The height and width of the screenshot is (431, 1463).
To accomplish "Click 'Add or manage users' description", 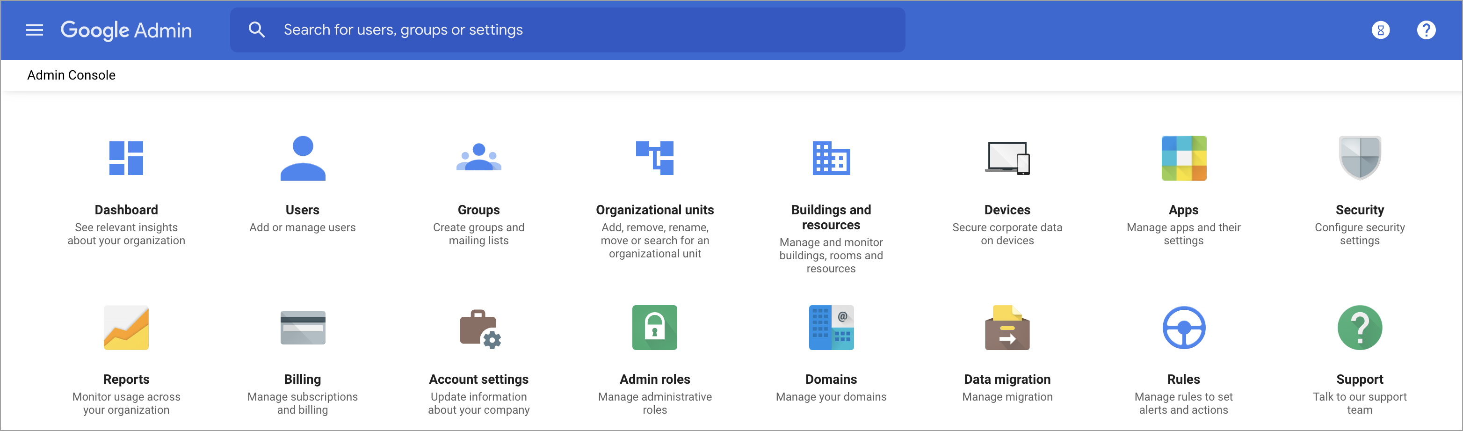I will [303, 227].
